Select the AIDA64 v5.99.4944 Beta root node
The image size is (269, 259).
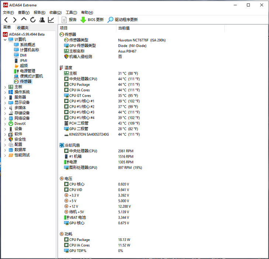(27, 34)
